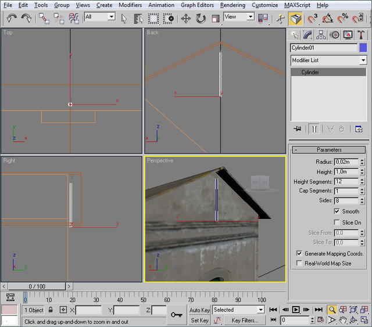Viewport: 372px width, 327px height.
Task: Open the Utilities hammer panel icon
Action: (x=360, y=35)
